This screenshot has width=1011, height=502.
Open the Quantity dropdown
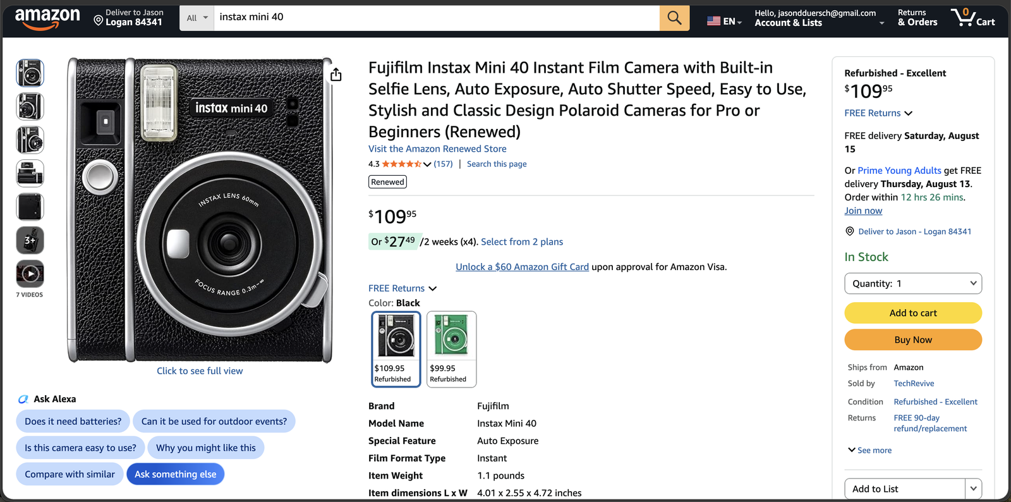[913, 283]
